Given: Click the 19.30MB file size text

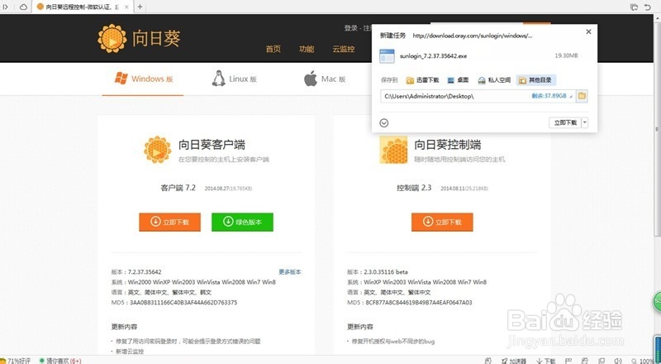Looking at the screenshot, I should tap(566, 55).
